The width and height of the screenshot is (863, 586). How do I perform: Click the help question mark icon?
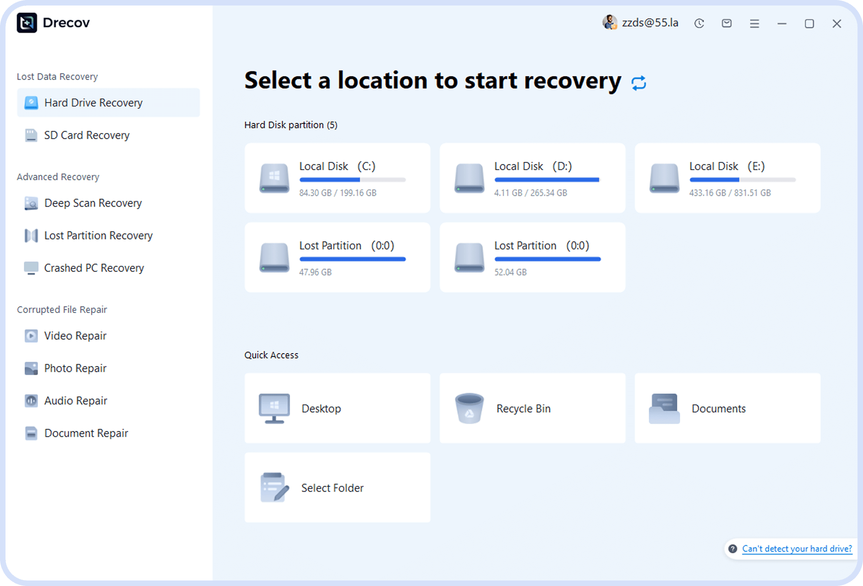pos(733,548)
